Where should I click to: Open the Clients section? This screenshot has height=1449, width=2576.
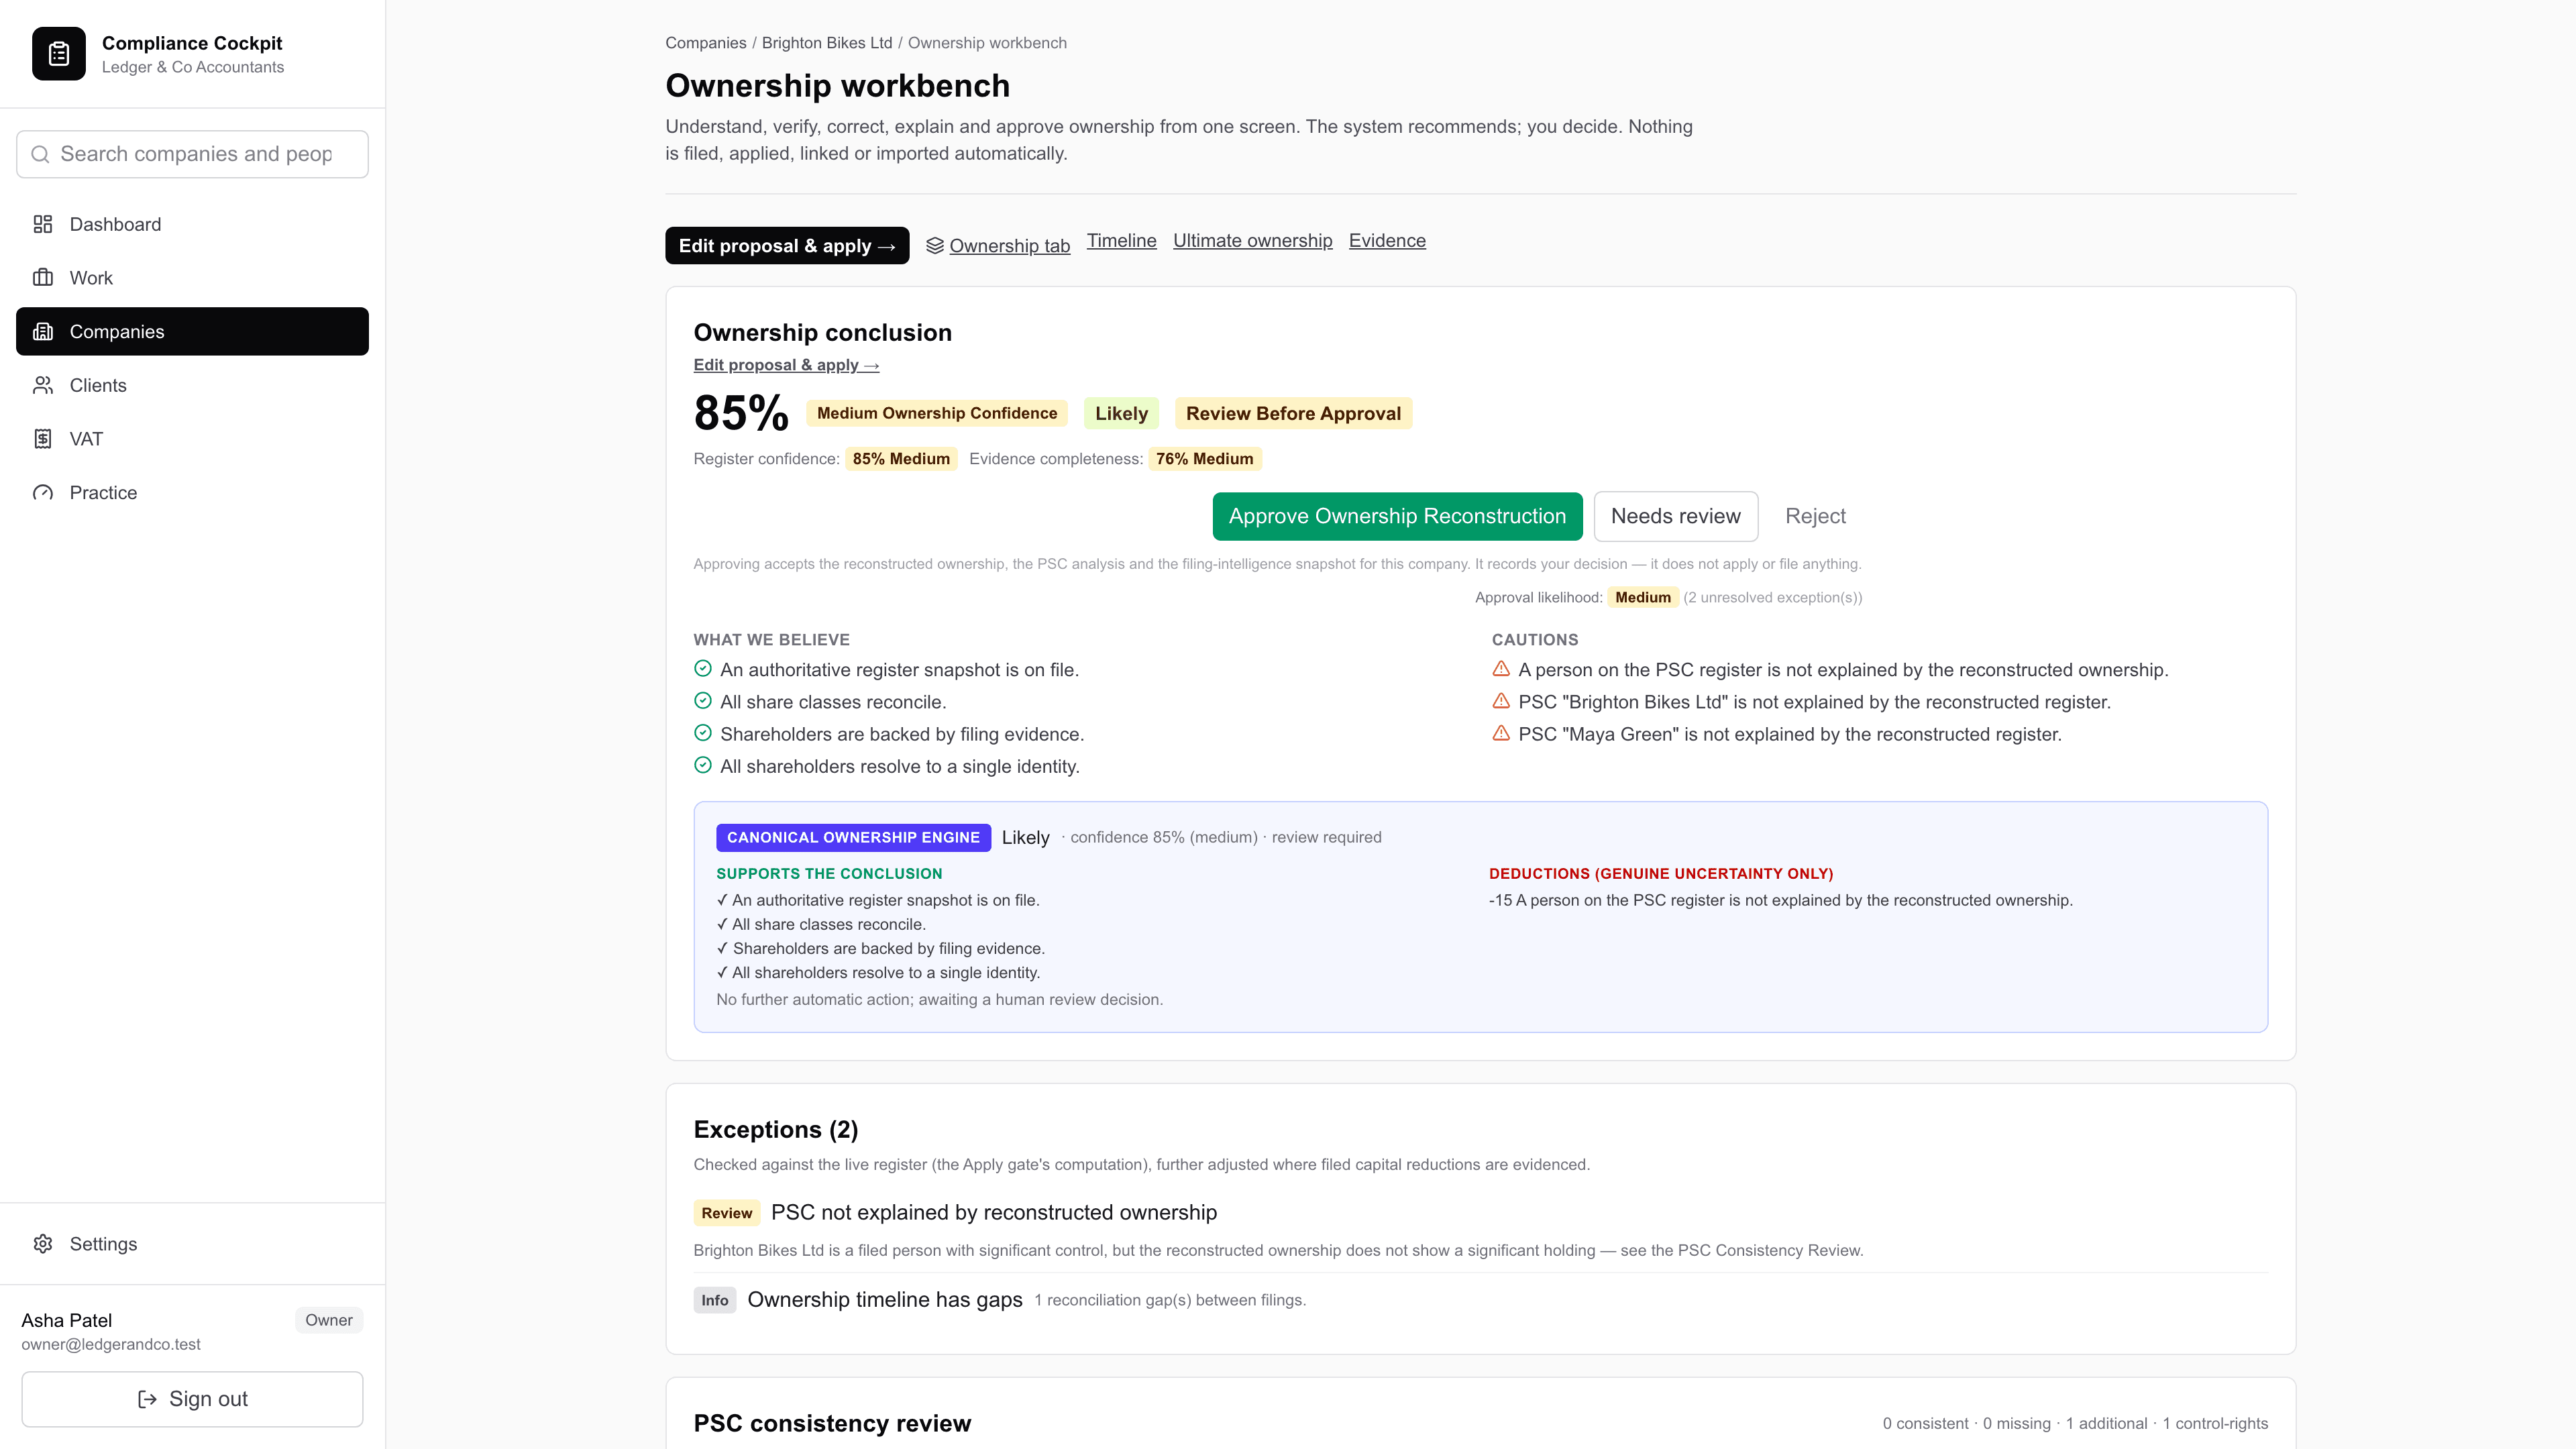click(192, 385)
